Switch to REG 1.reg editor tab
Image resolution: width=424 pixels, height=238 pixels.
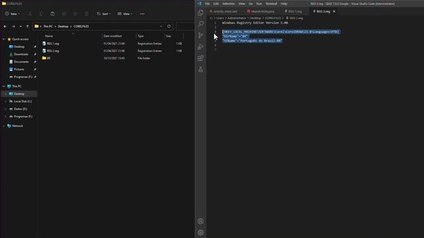pyautogui.click(x=294, y=11)
